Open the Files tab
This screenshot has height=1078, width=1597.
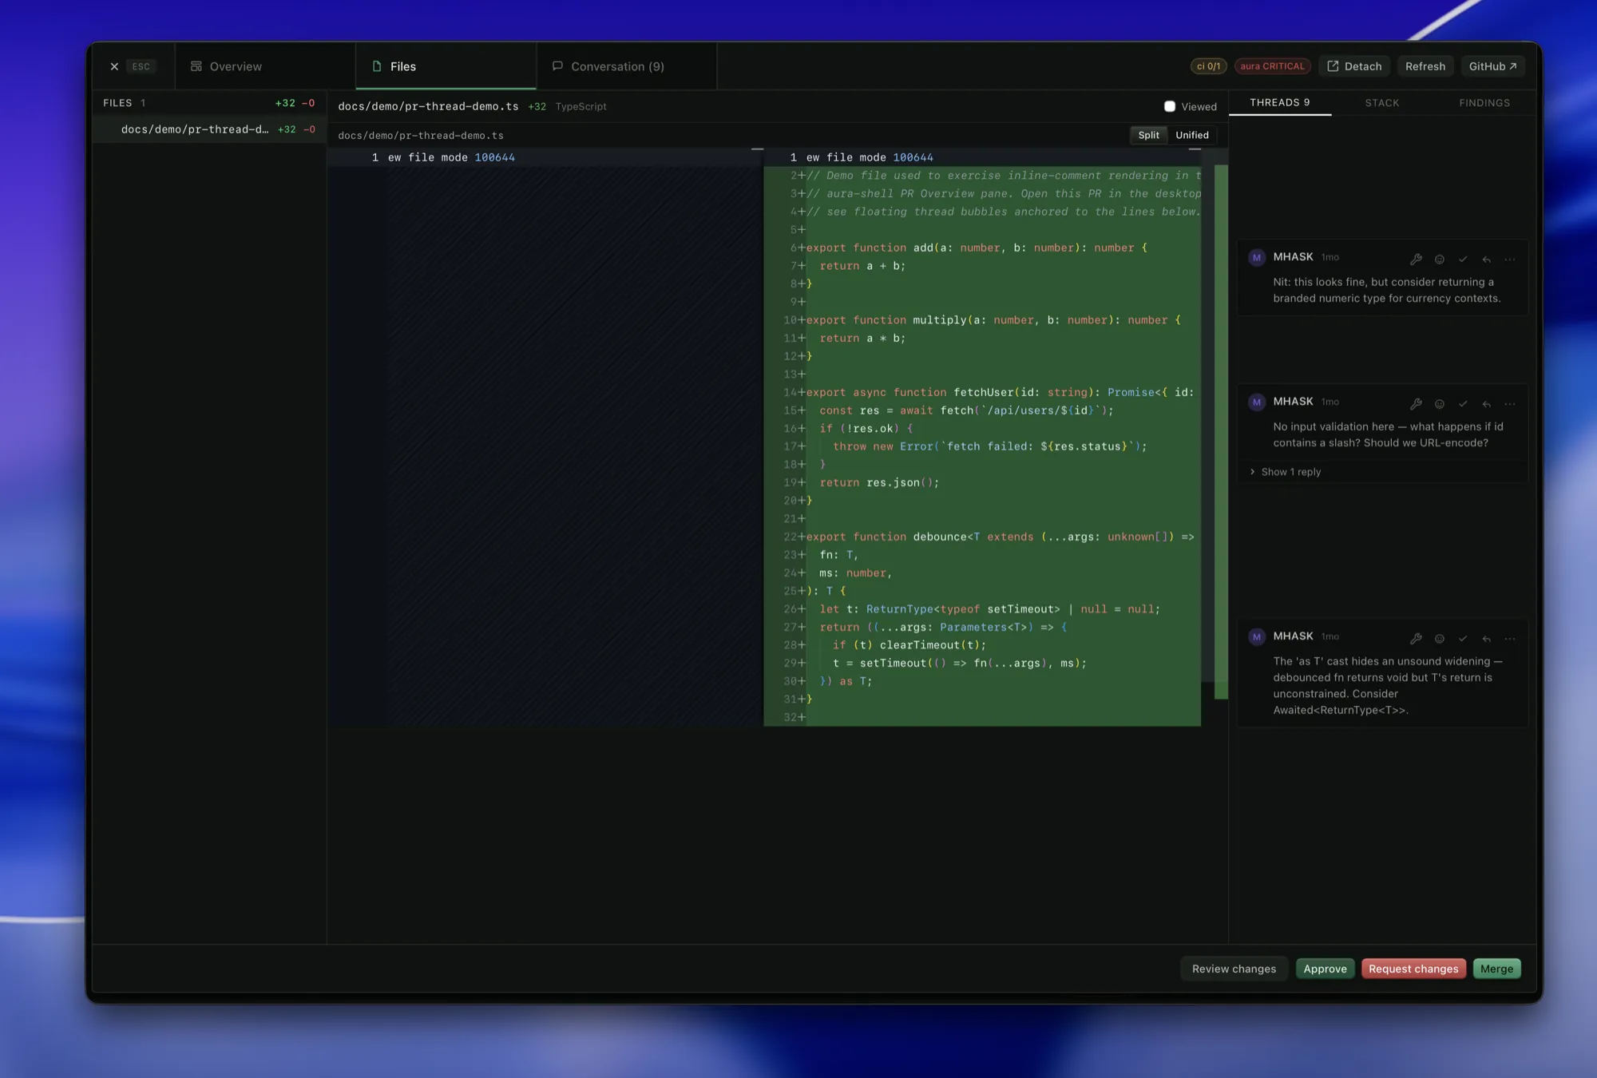446,66
